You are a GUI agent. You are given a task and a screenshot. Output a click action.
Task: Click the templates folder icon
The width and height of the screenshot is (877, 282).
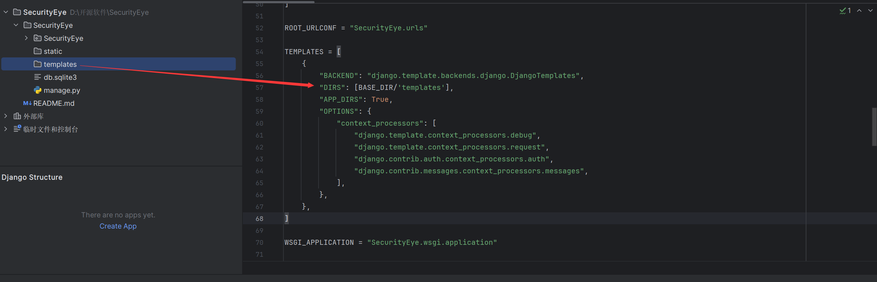38,64
